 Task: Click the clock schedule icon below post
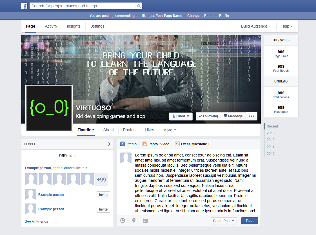tap(123, 220)
